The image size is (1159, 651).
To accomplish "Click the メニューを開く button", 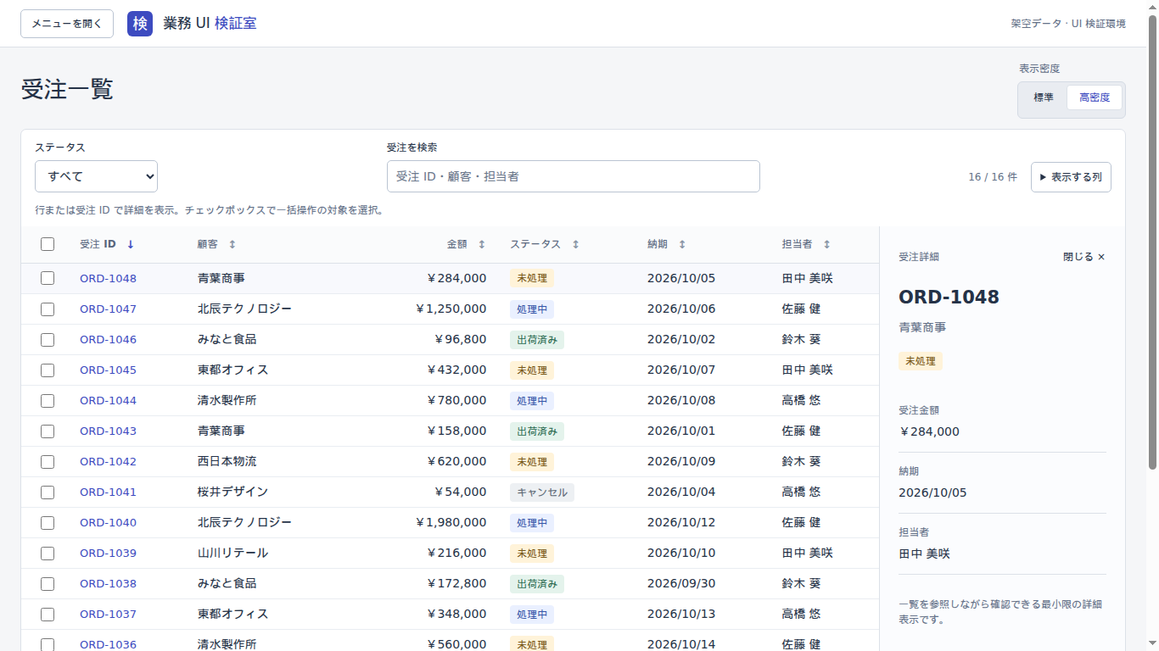I will pyautogui.click(x=67, y=24).
